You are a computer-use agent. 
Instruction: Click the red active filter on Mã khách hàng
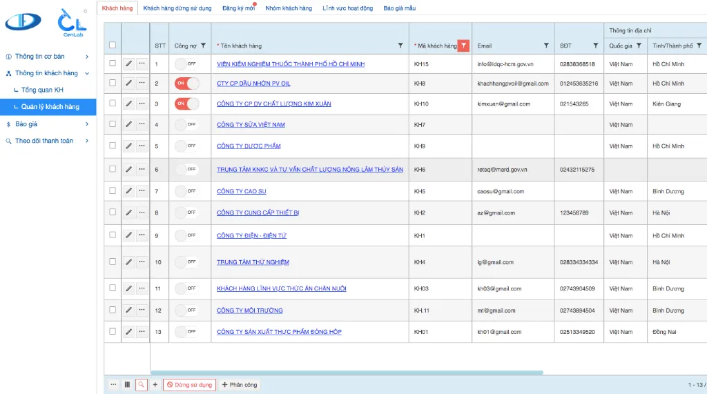pos(463,46)
